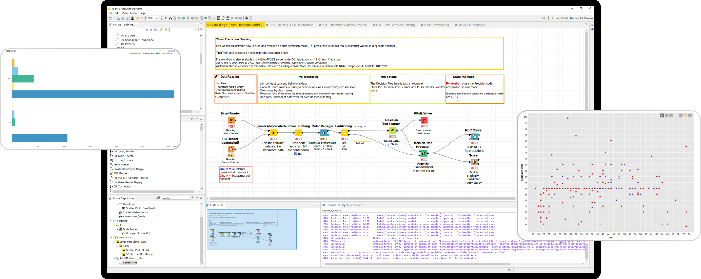The height and width of the screenshot is (279, 701).
Task: Click the search magnifier in top toolbar
Action: point(544,18)
